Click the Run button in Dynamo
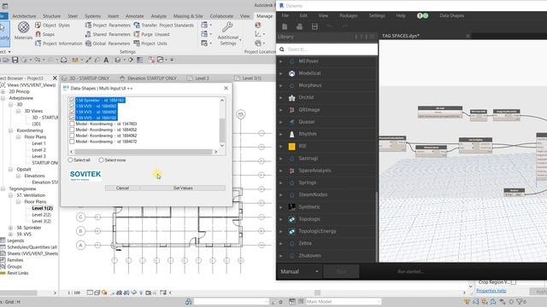Screen dimensions: 547x307 pos(342,271)
